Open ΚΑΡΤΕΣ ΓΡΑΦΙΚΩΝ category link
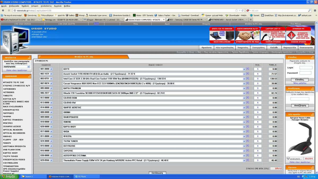Image resolution: width=318 pixels, height=179 pixels. point(13,120)
